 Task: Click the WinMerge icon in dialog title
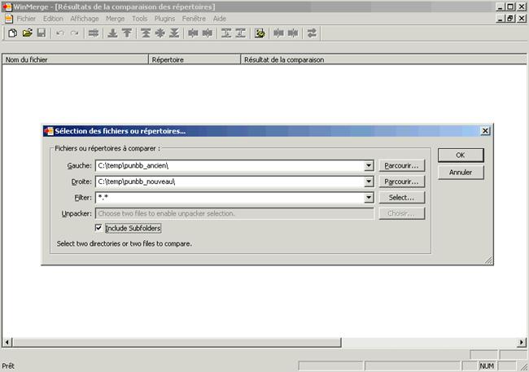48,130
